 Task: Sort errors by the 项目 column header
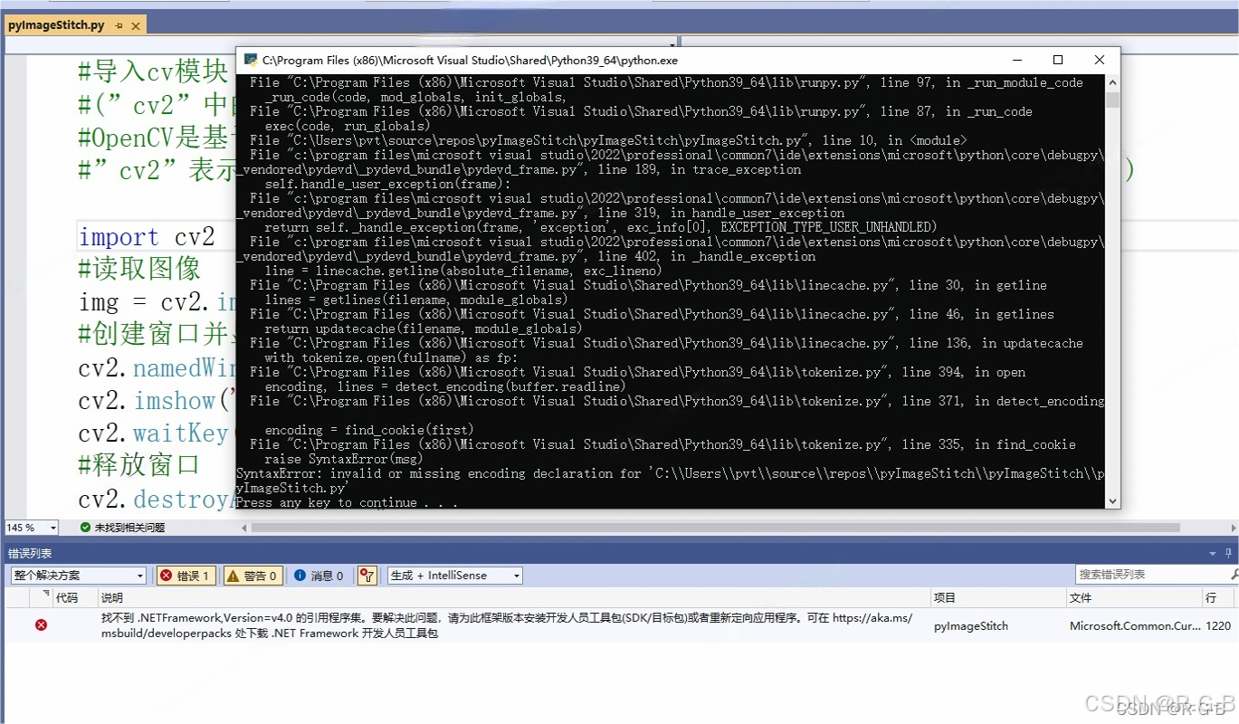[x=946, y=598]
